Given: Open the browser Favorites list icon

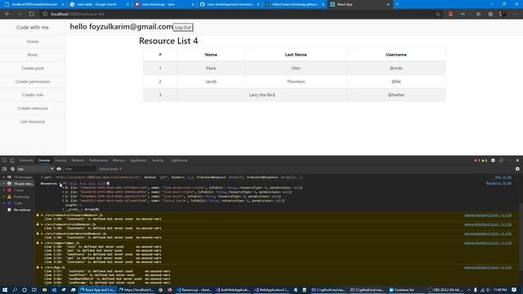Looking at the screenshot, I should [x=478, y=14].
